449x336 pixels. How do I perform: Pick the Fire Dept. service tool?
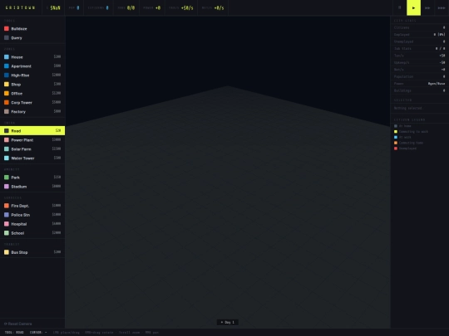tap(32, 206)
